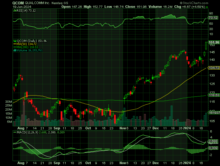Screen dimensions: 220x166
Task: Click the Dec label under the price chart
Action: pyautogui.click(x=156, y=128)
